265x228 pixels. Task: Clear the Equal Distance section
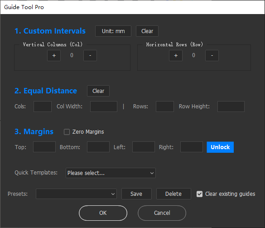[x=98, y=91]
